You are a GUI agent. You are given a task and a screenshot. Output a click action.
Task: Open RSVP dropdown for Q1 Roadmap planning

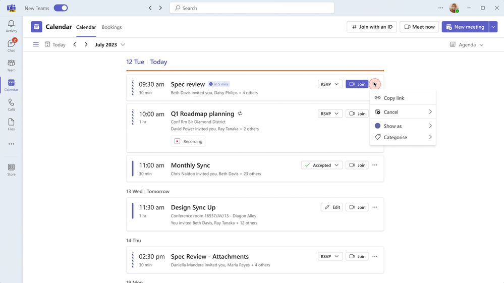(x=330, y=114)
